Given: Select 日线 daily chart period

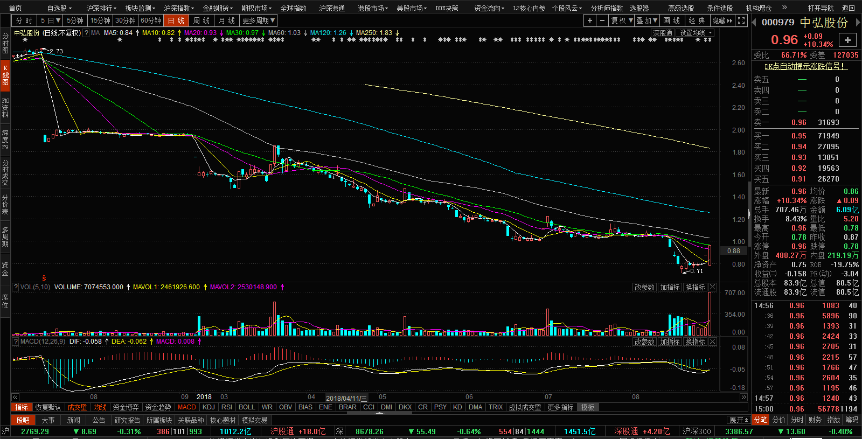Looking at the screenshot, I should pyautogui.click(x=176, y=20).
